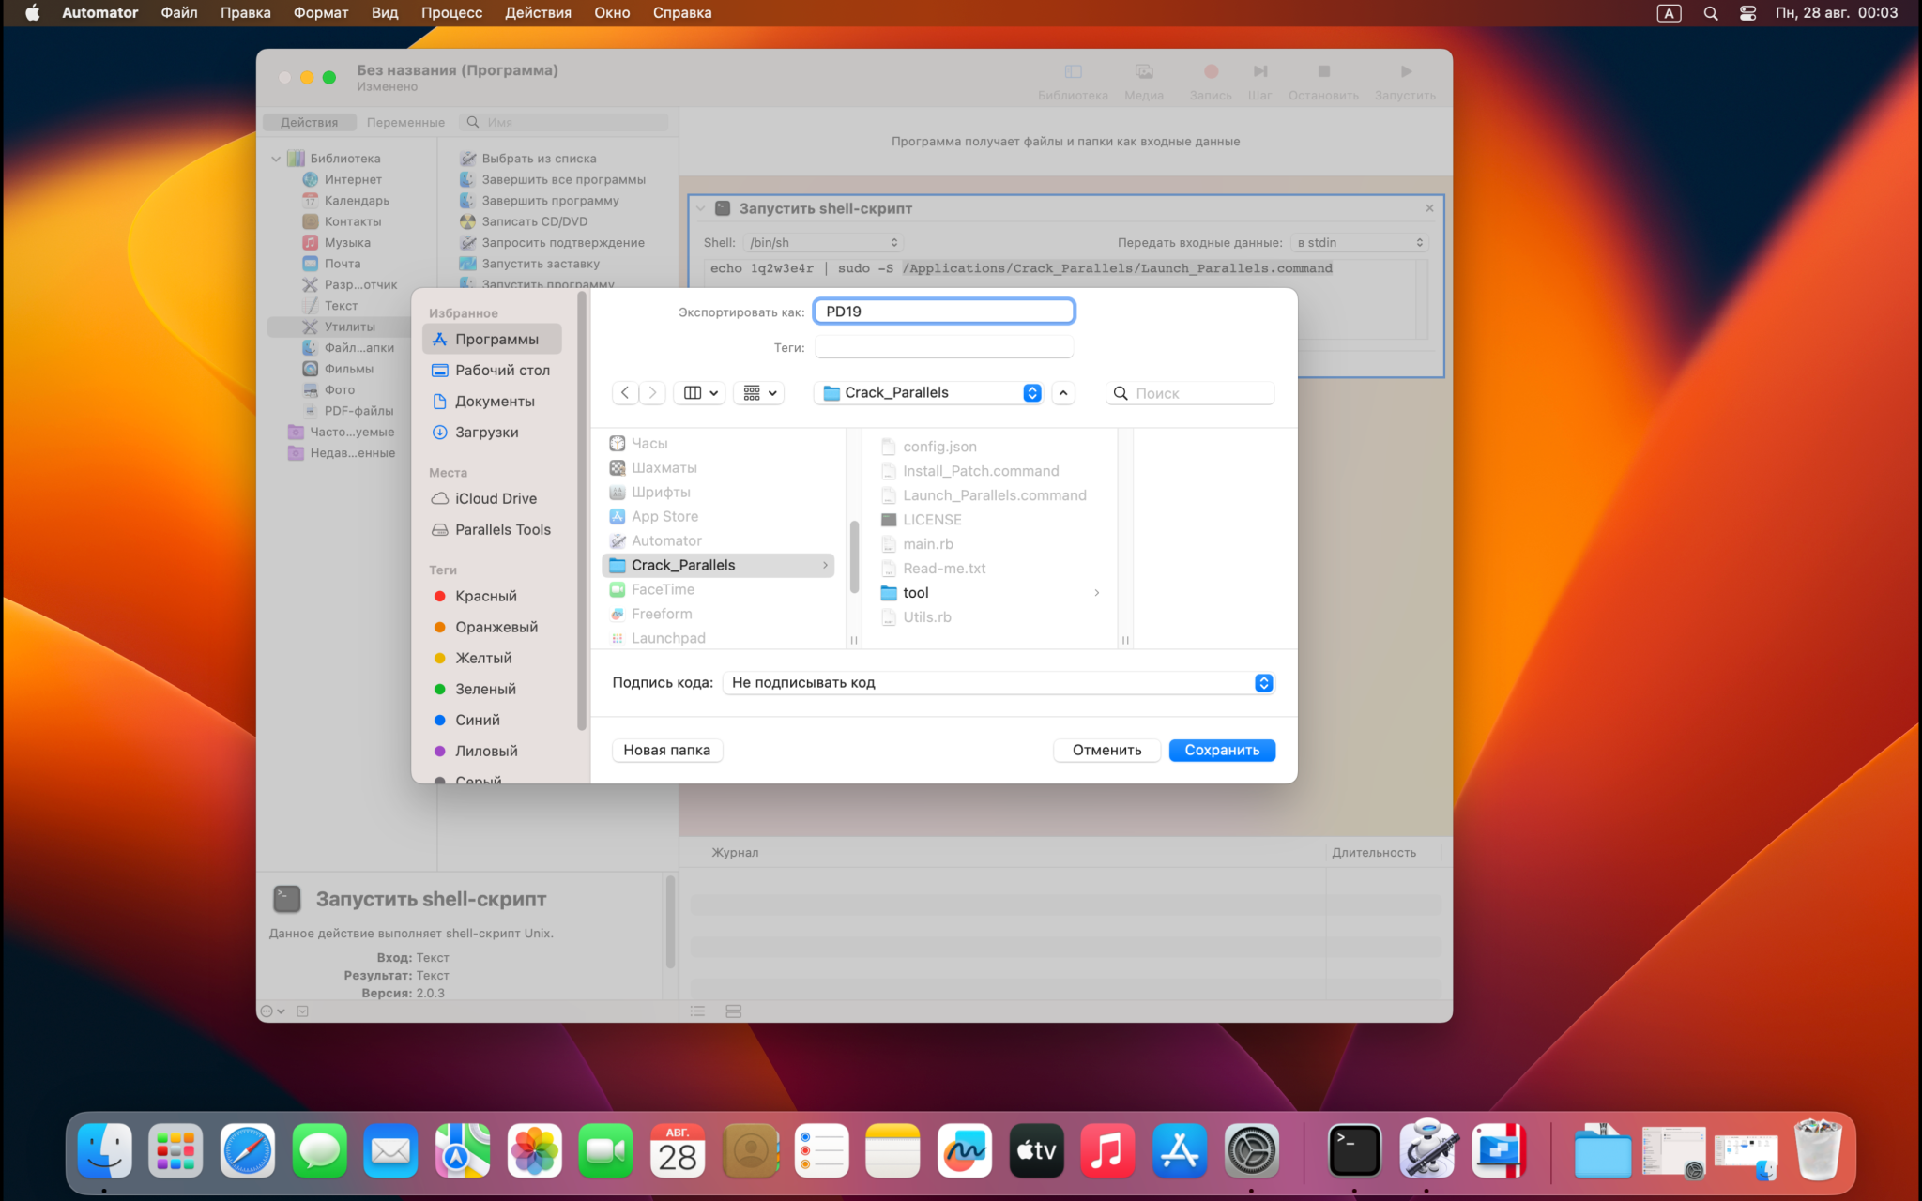The width and height of the screenshot is (1922, 1201).
Task: Open the Файл menu
Action: click(x=178, y=13)
